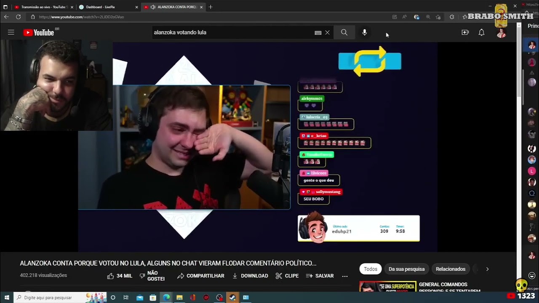539x303 pixels.
Task: Open browser zoom icon in address bar
Action: [x=428, y=17]
